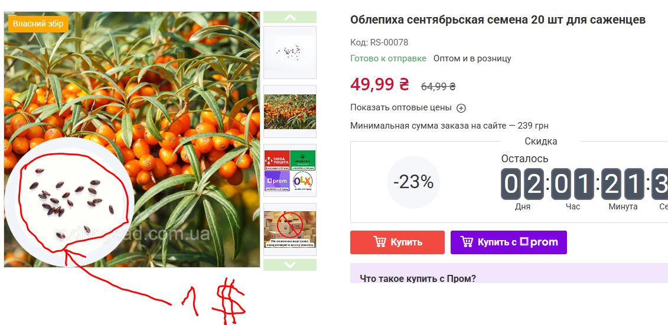
Task: Open the Nova Poshta and OLX logos thumbnail
Action: point(289,170)
